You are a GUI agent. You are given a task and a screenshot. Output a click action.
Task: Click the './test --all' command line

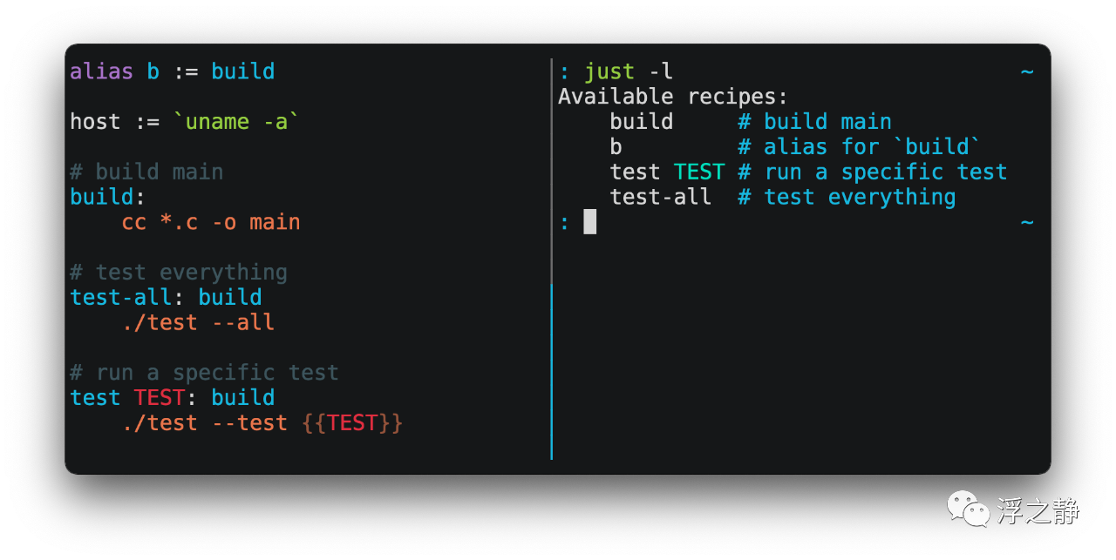[198, 323]
